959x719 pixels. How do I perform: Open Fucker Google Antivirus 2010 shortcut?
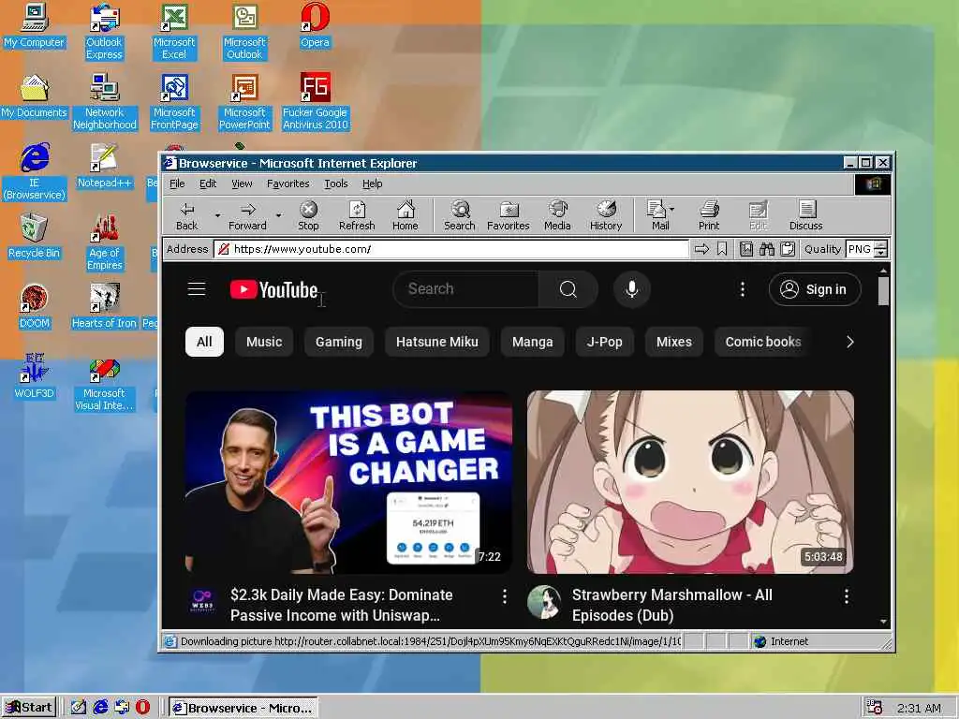tap(315, 101)
